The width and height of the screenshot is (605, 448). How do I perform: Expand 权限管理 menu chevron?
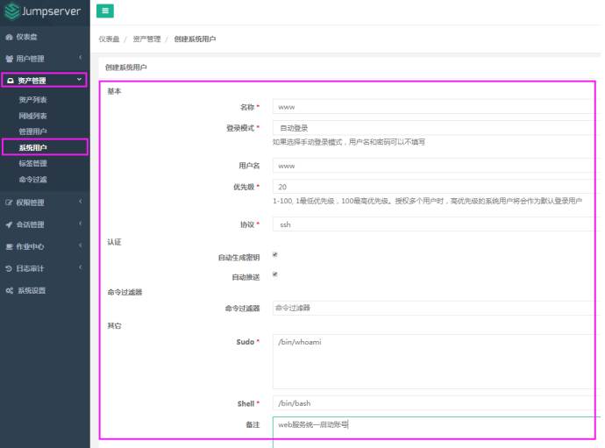81,202
